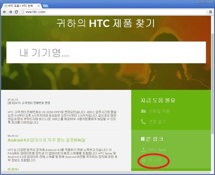Open the HTC Sync link

point(157,150)
